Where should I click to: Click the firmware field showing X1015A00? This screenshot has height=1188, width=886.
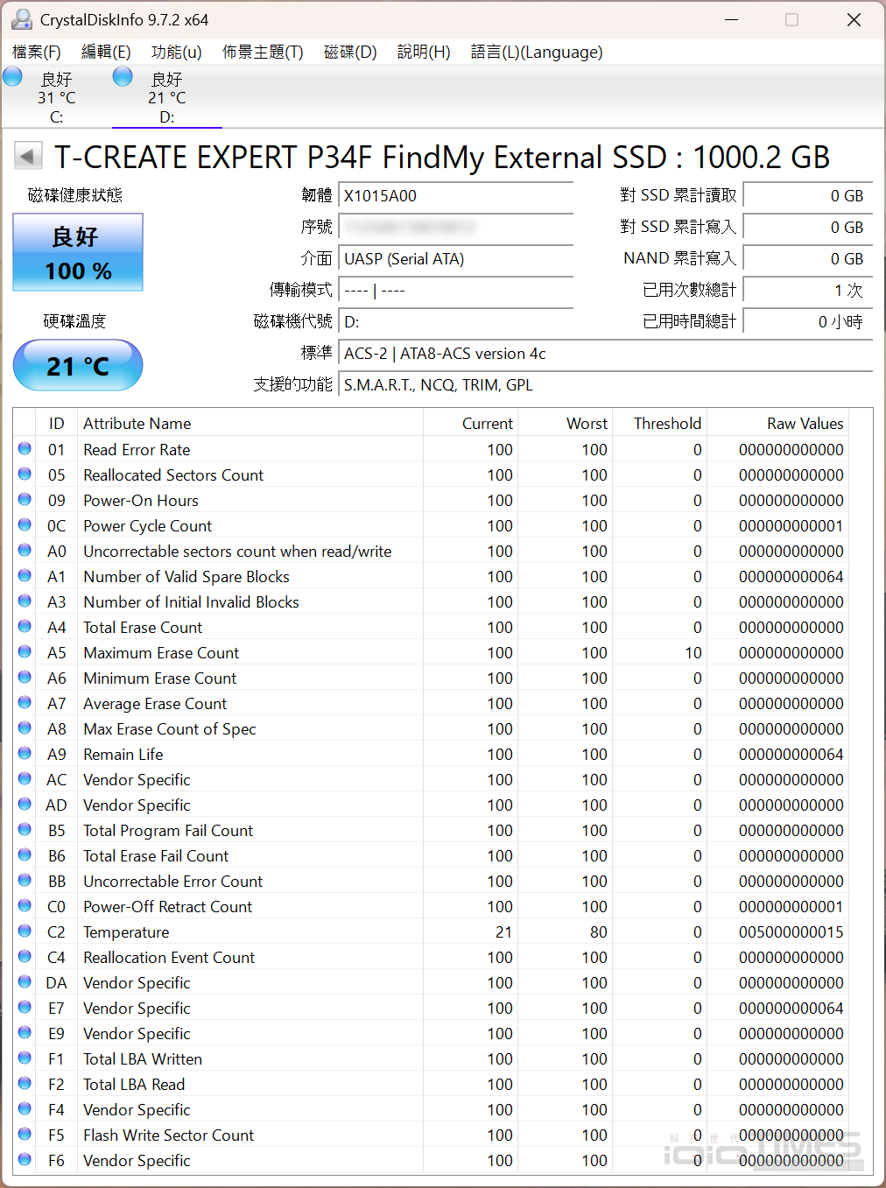455,196
